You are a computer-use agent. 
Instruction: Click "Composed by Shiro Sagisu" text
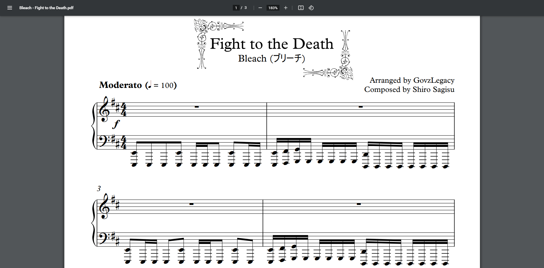click(x=409, y=90)
